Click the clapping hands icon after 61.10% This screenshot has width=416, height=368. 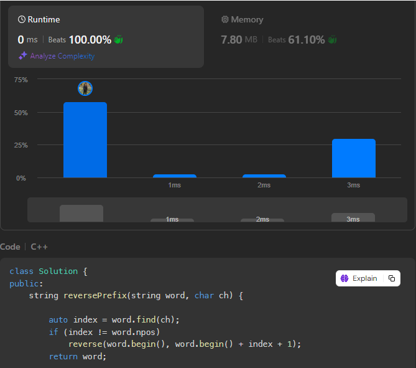(x=332, y=40)
